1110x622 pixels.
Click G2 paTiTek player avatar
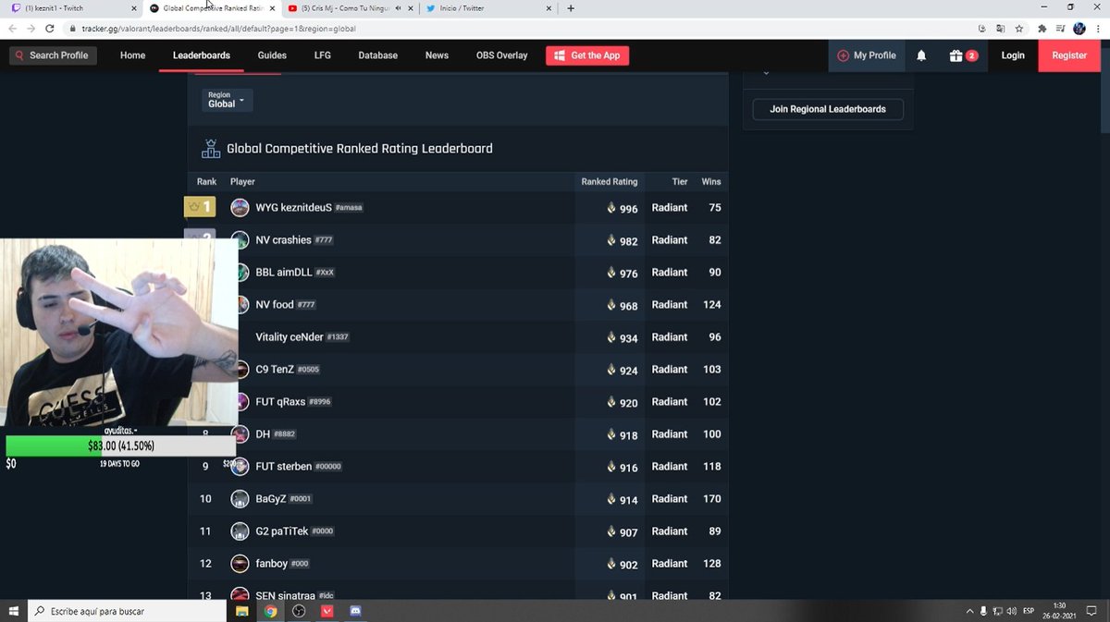pos(240,531)
